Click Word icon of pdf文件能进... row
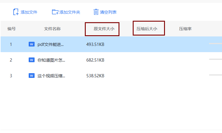 pos(32,44)
